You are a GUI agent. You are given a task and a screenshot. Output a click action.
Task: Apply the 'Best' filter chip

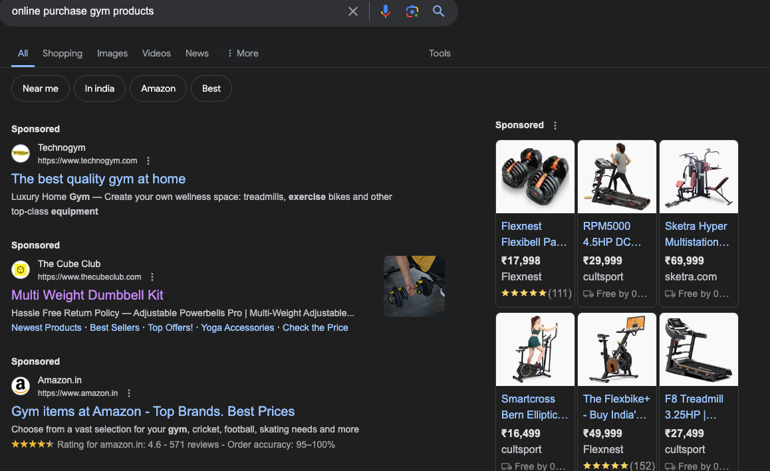211,89
